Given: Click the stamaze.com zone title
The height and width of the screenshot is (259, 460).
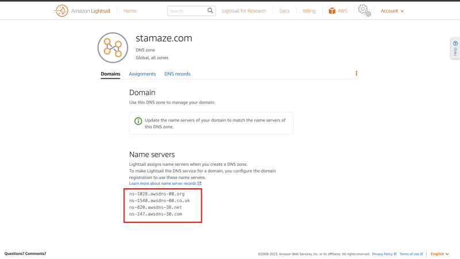Looking at the screenshot, I should [164, 38].
